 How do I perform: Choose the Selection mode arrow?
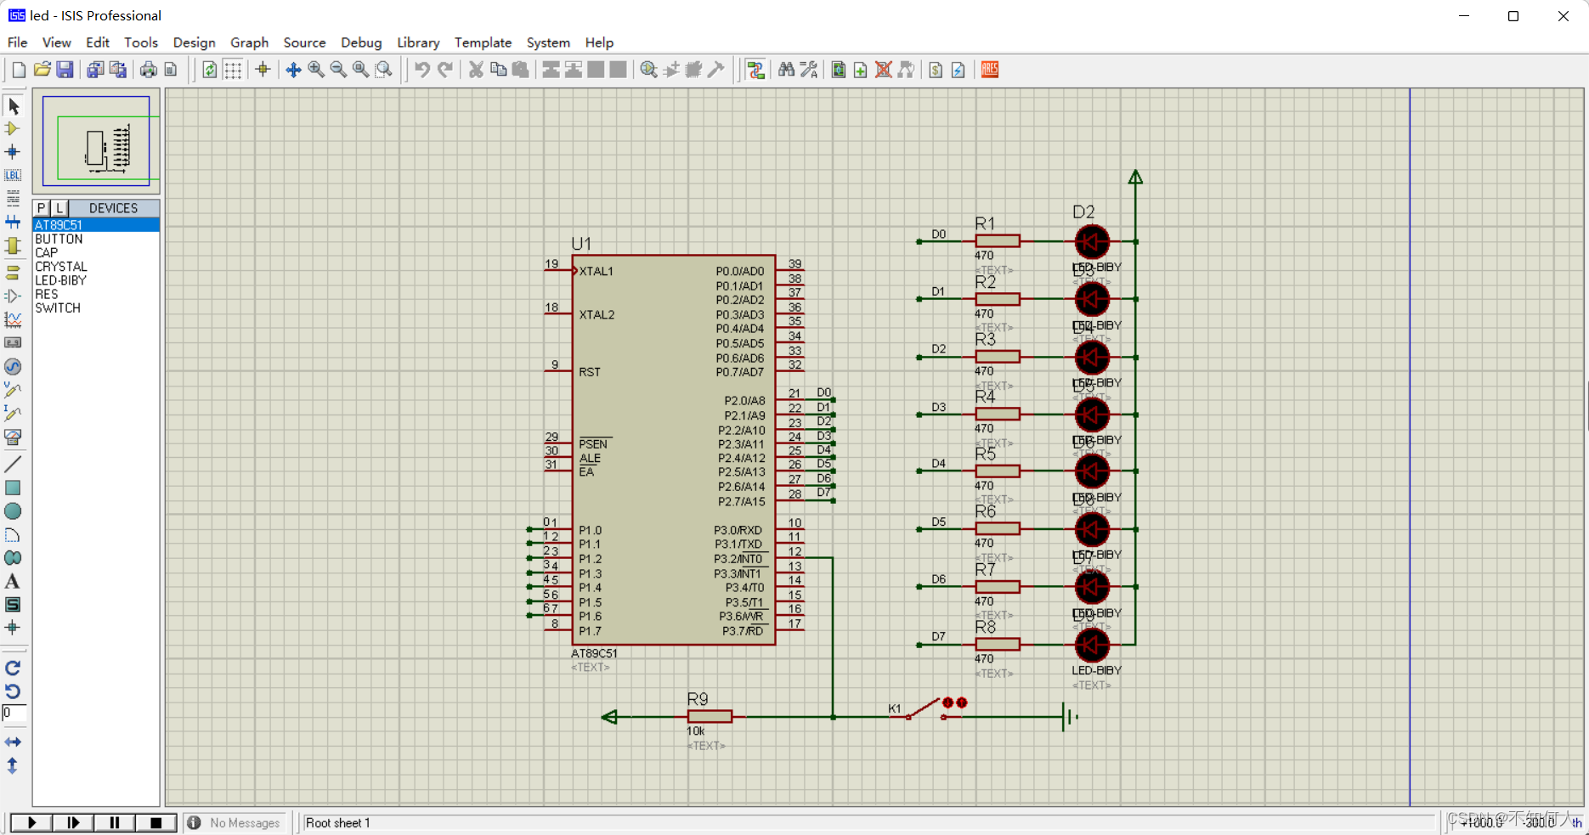pyautogui.click(x=13, y=106)
